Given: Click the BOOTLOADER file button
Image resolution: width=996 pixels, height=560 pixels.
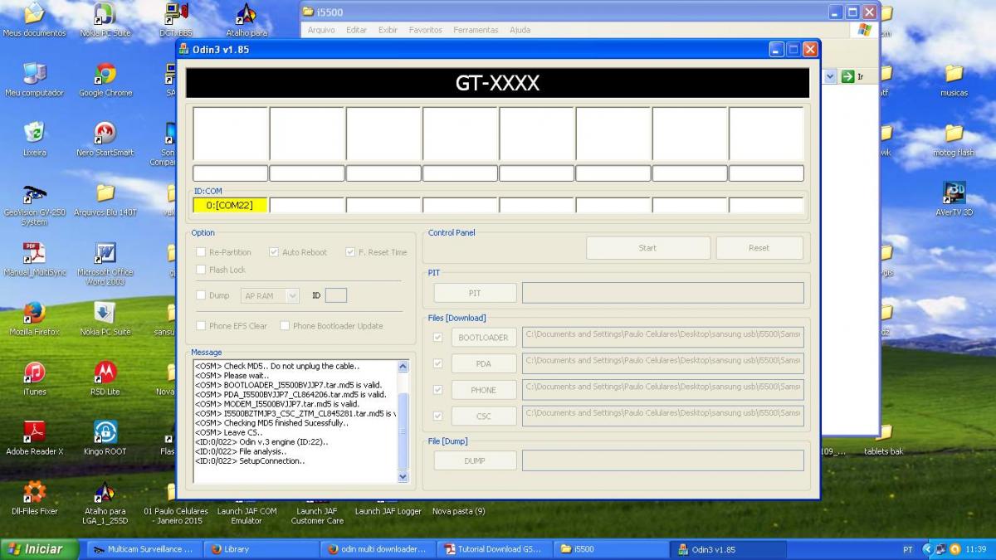Looking at the screenshot, I should [x=484, y=338].
